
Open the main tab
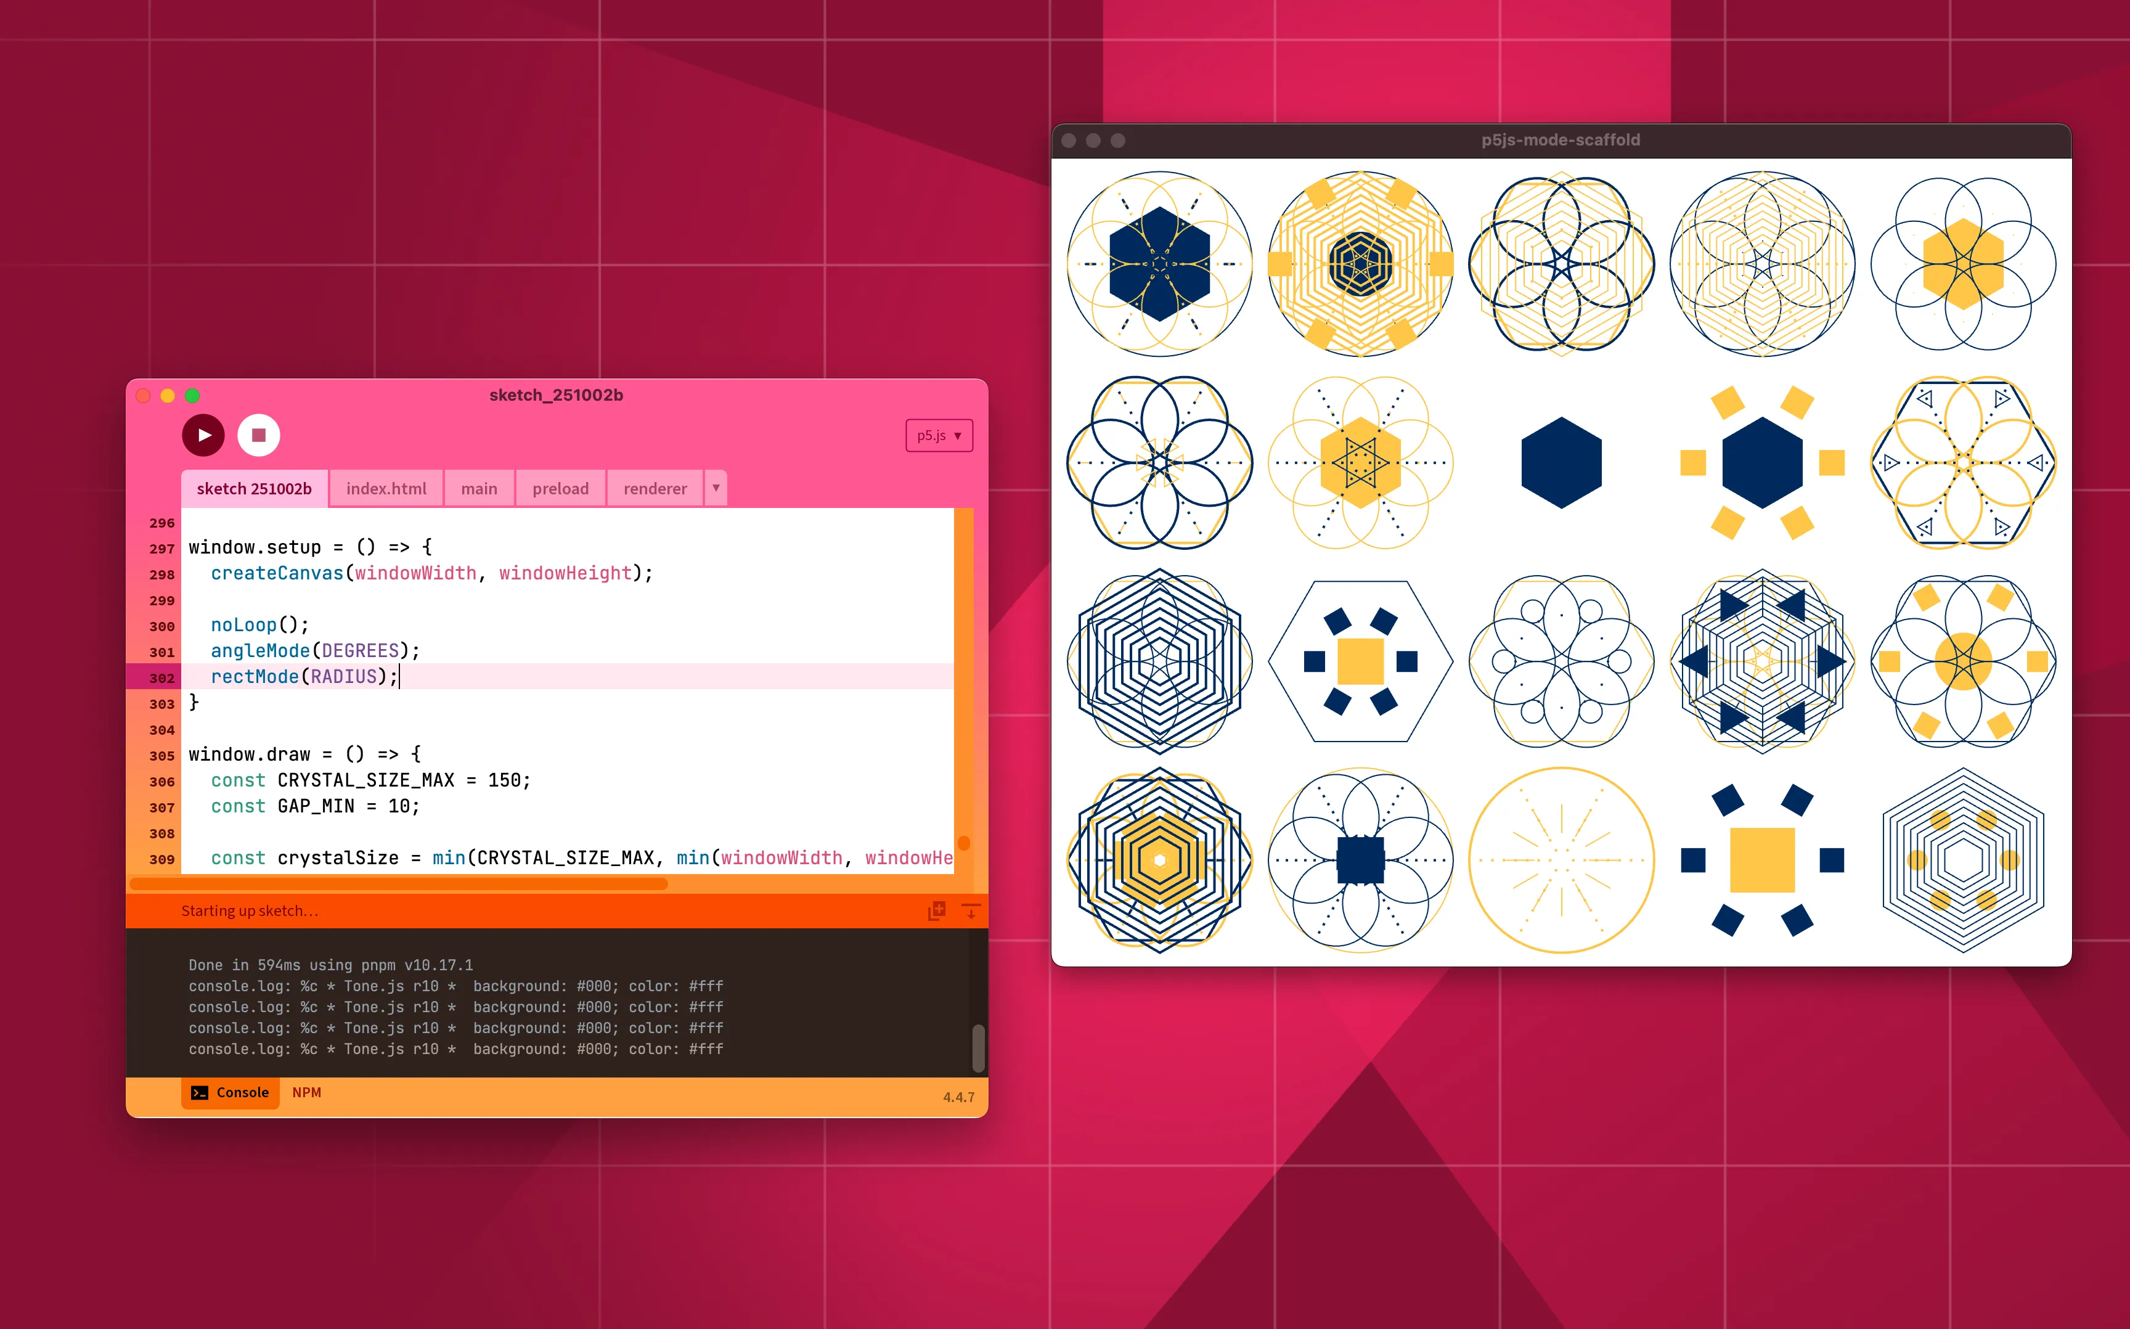(x=479, y=489)
